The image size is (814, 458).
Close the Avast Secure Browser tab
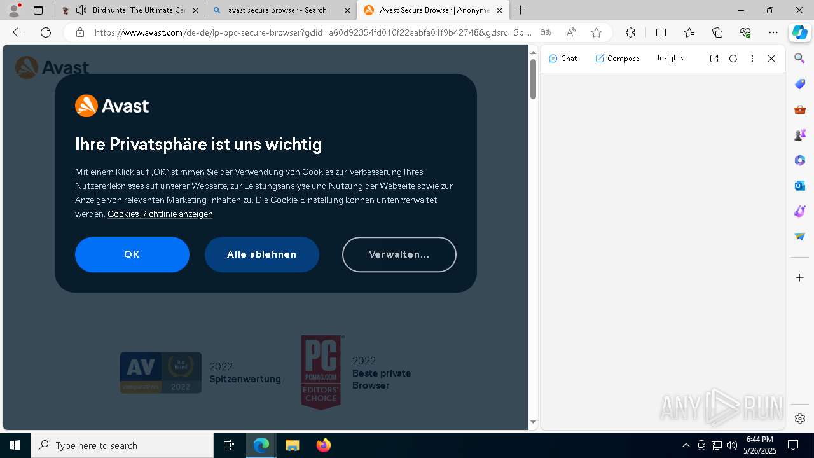click(499, 10)
